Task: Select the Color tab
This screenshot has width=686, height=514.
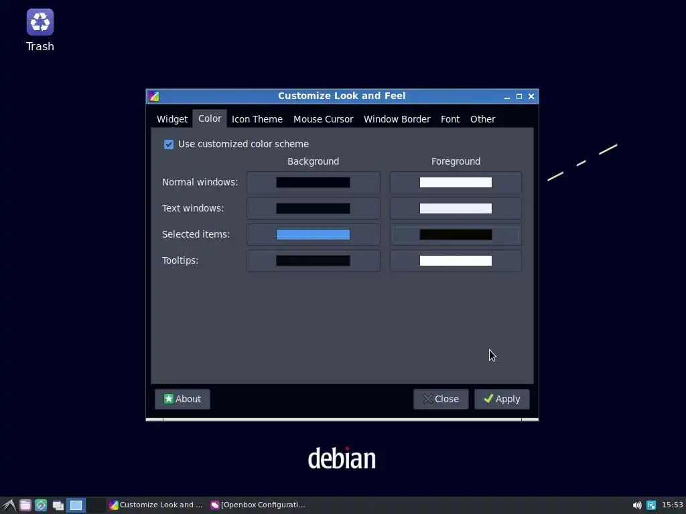Action: (210, 118)
